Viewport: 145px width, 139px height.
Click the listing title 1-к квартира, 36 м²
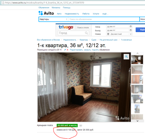point(71,45)
